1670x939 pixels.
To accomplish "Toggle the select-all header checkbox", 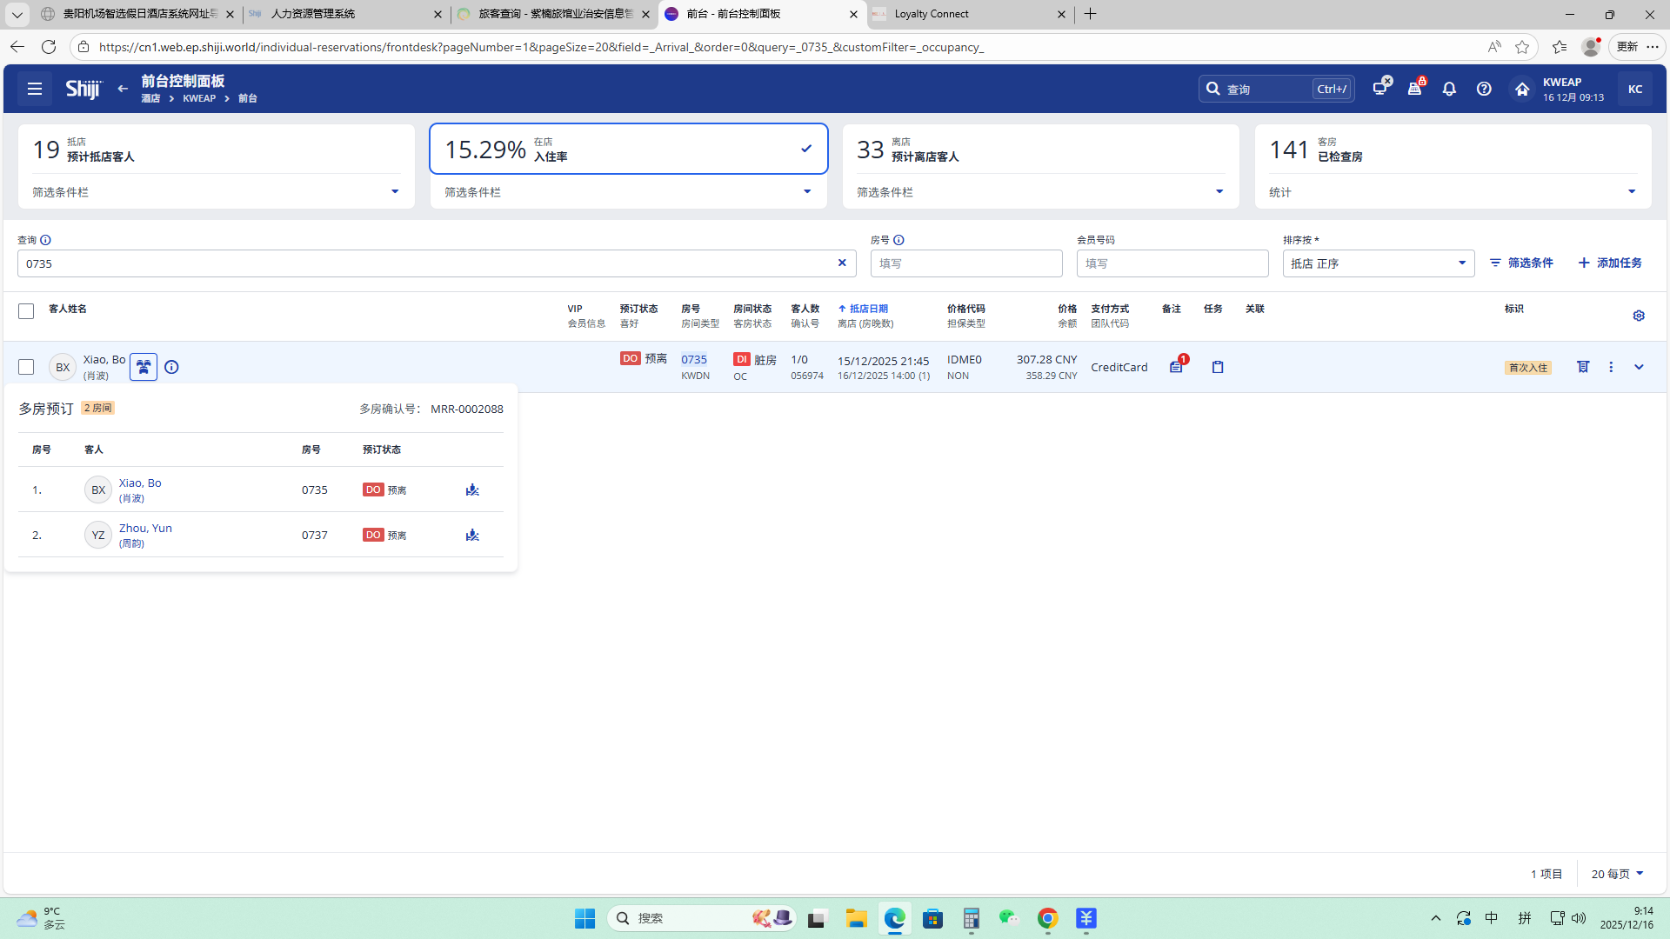I will tap(26, 311).
